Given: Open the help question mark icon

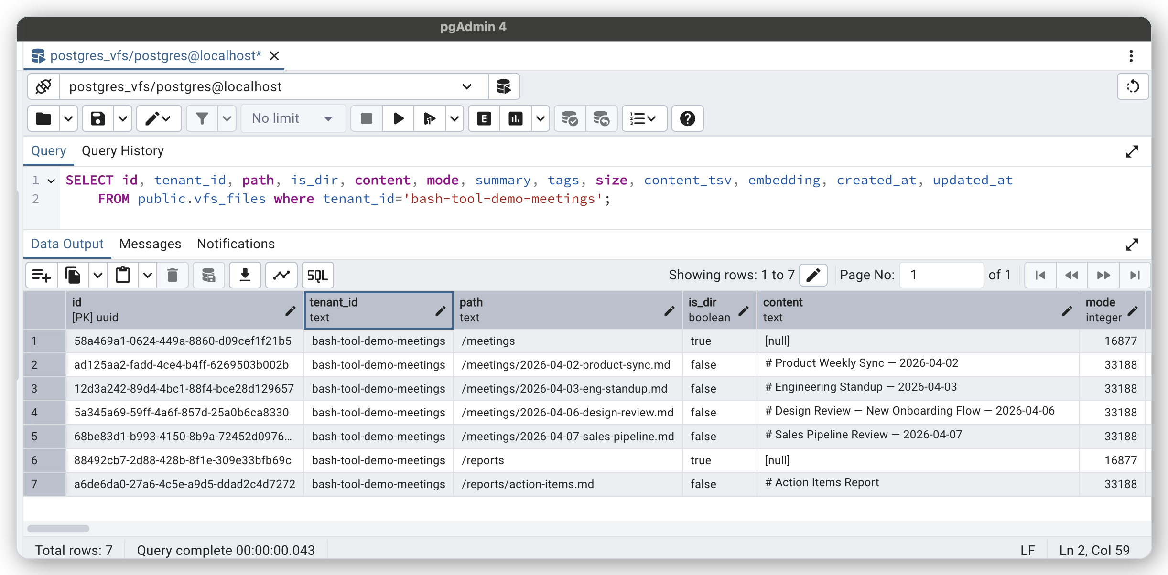Looking at the screenshot, I should (x=687, y=118).
